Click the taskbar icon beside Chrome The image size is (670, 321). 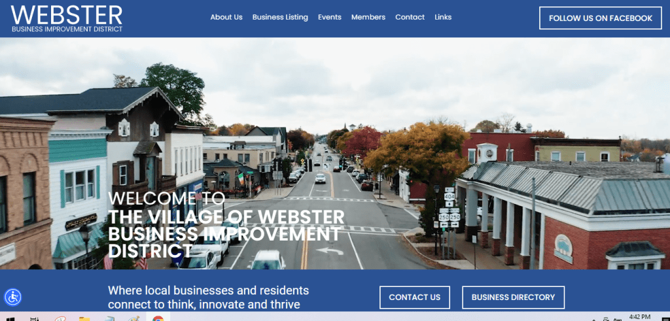[133, 318]
